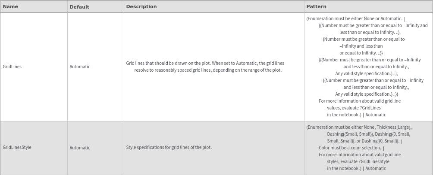Click the GridLines option name cell
This screenshot has width=433, height=176.
[12, 67]
